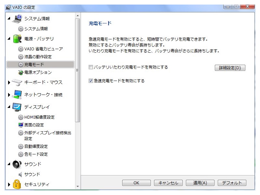Viewport: 260px width, 195px height.
Task: Click the サウンド speaker category icon
Action: 17,164
